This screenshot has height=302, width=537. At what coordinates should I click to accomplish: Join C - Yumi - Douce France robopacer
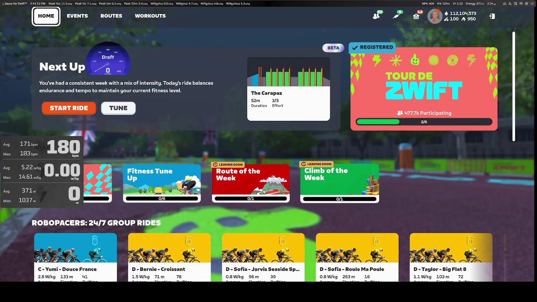(x=76, y=258)
